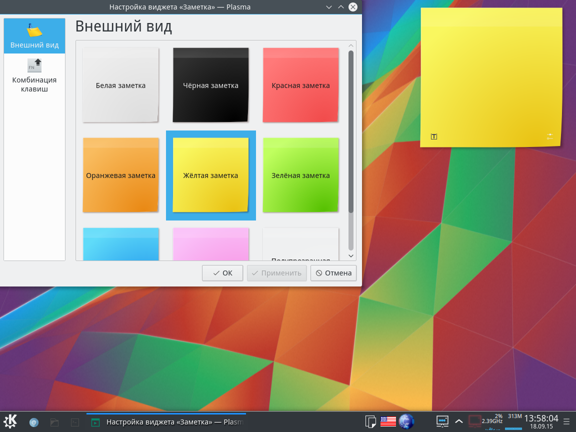
Task: Choose the Чёрная заметка swatch
Action: 210,85
